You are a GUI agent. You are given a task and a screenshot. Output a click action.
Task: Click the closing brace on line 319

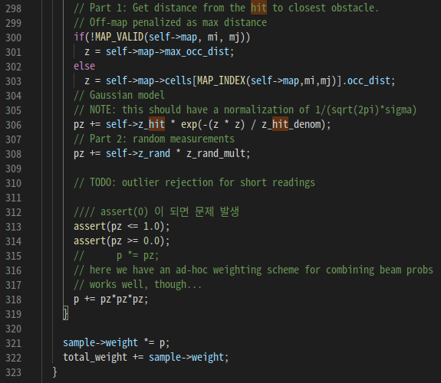65,313
